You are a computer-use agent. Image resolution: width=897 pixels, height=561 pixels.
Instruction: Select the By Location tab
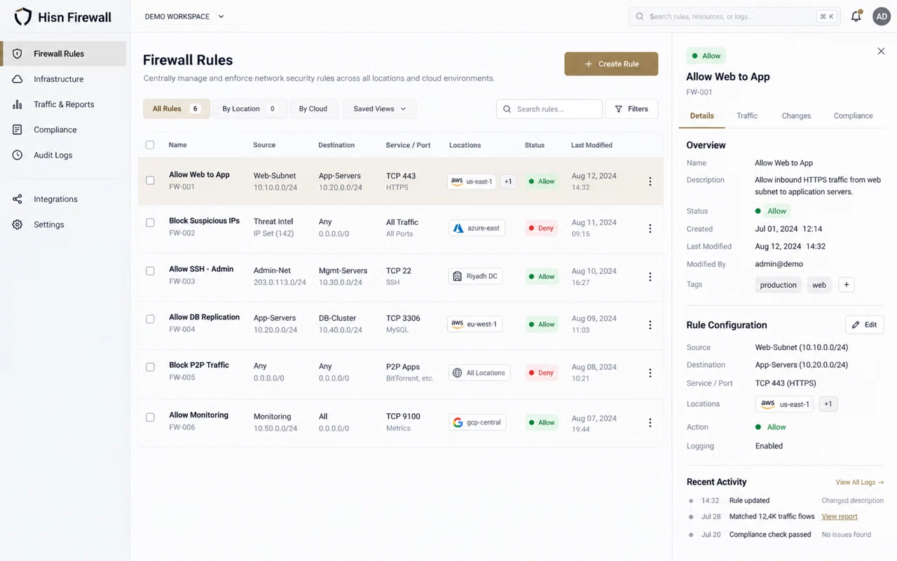(249, 109)
